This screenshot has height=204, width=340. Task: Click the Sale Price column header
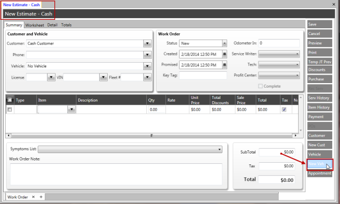tap(245, 100)
